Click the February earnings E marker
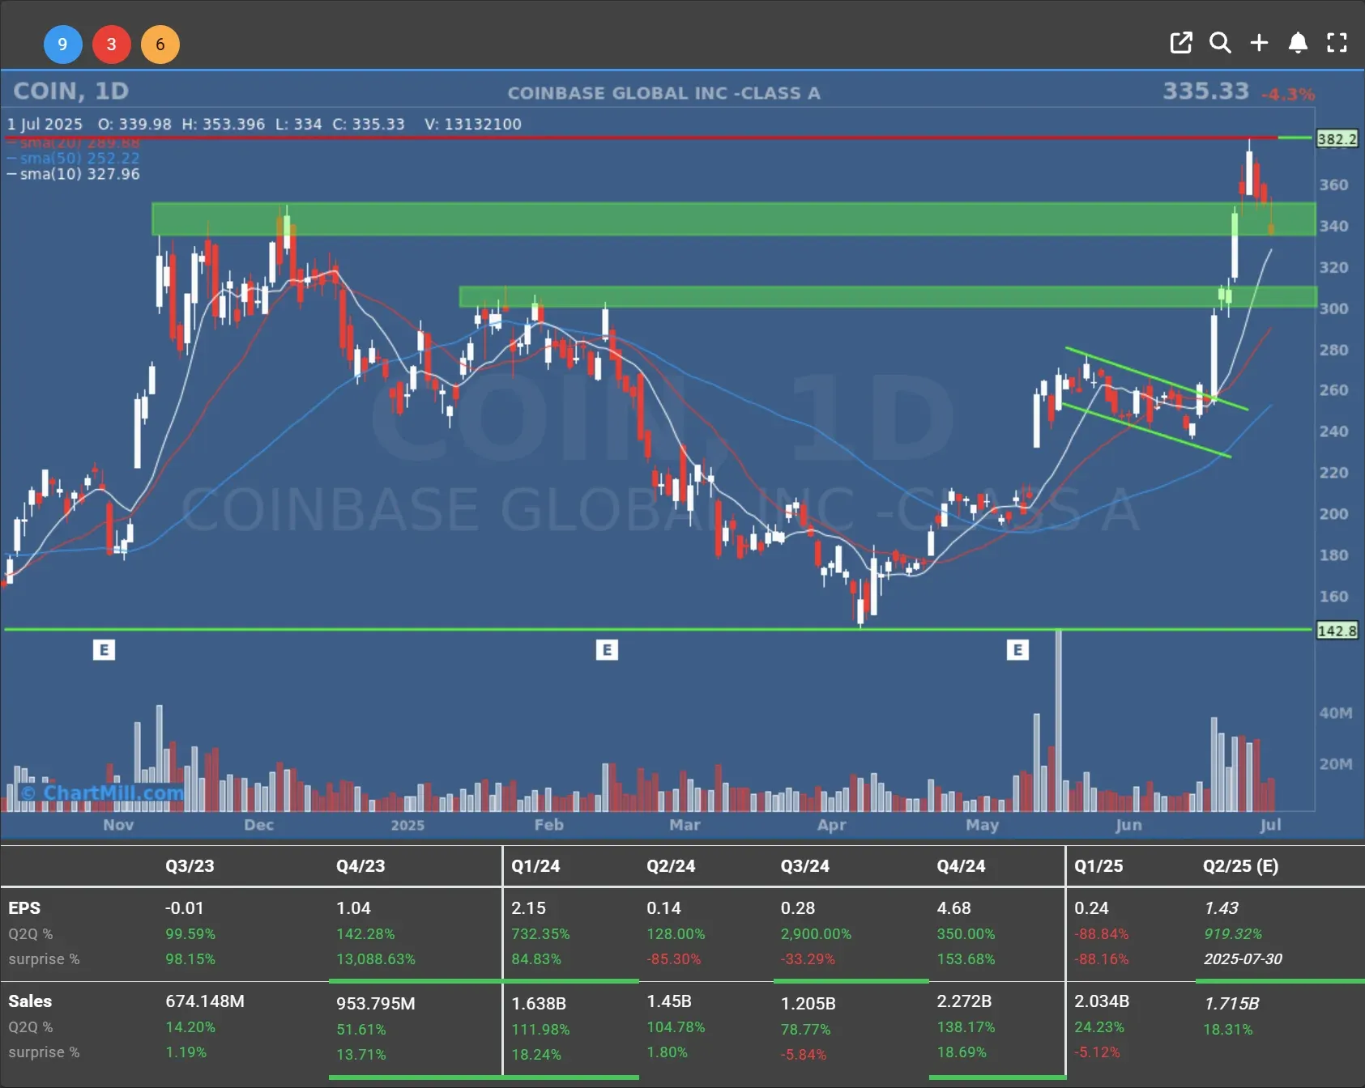This screenshot has width=1365, height=1088. 607,649
